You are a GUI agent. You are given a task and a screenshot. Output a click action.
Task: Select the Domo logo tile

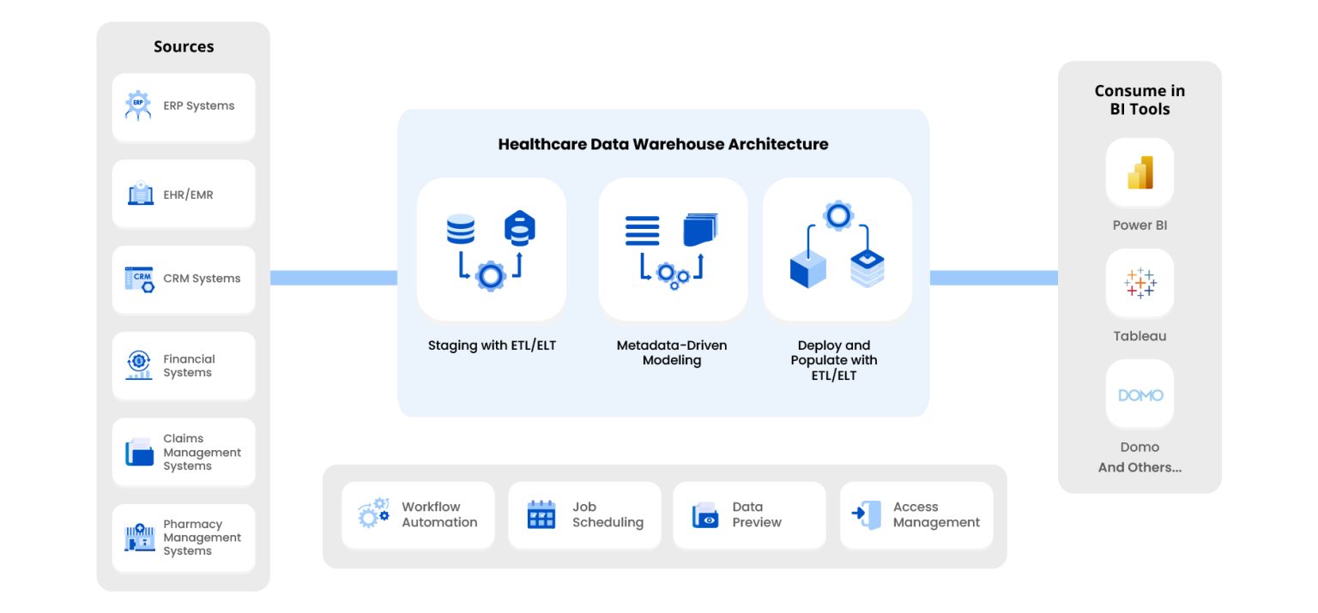click(x=1140, y=394)
